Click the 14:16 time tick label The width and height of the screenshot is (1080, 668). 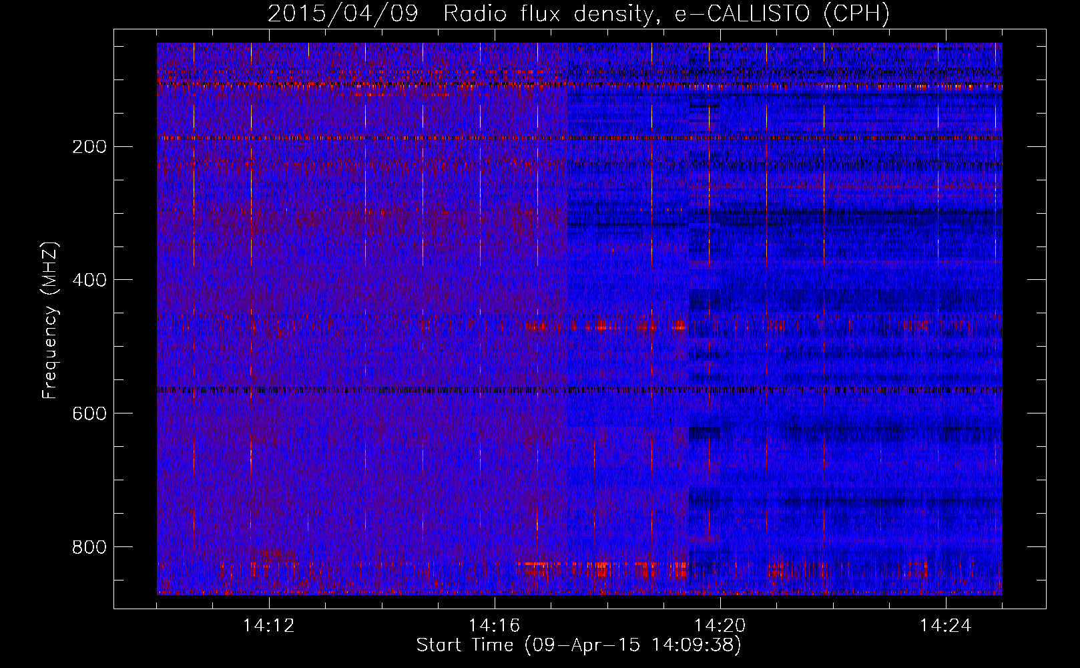click(494, 626)
